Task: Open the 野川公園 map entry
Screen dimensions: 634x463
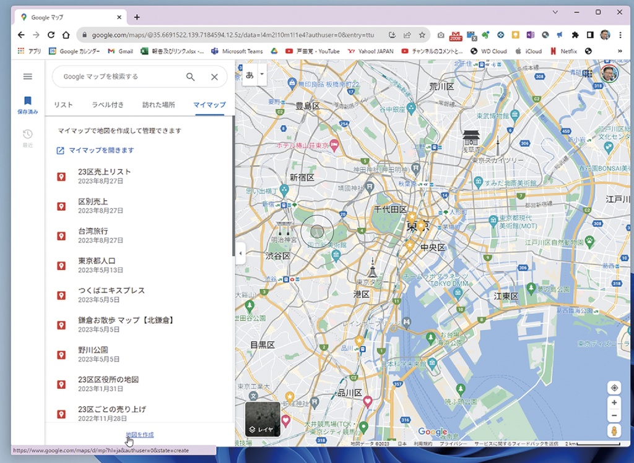Action: (x=139, y=354)
